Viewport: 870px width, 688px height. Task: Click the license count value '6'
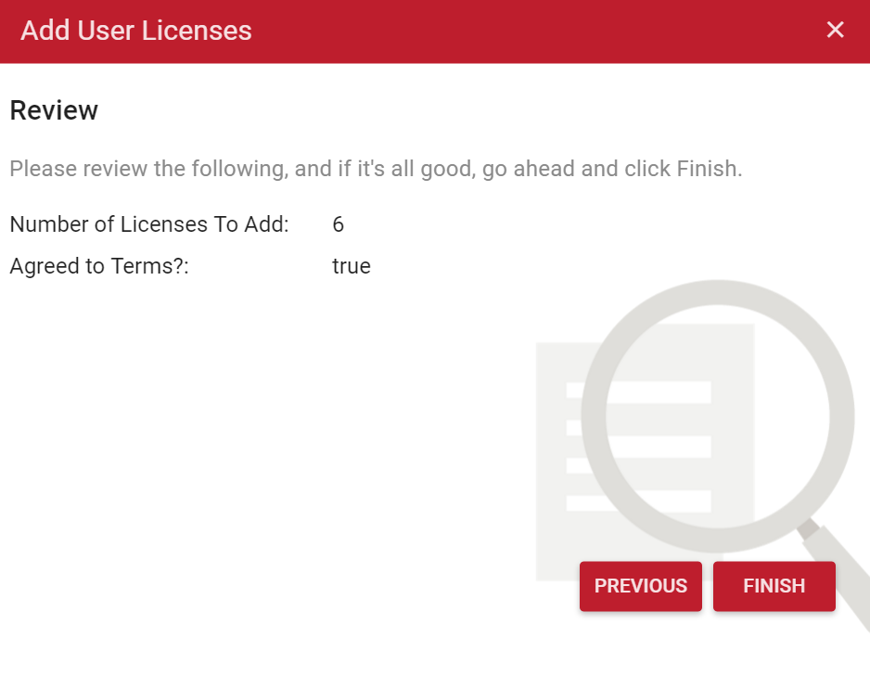pos(338,224)
